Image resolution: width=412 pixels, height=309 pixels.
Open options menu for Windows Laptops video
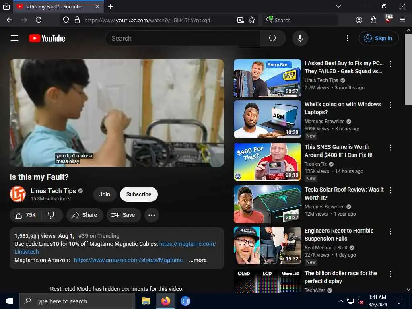tap(391, 105)
